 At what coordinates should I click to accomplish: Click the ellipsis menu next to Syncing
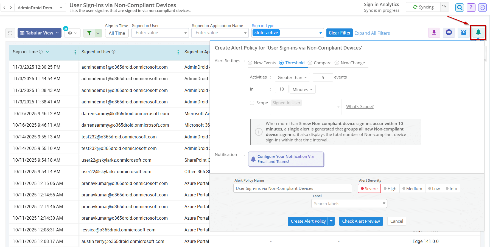[x=444, y=7]
